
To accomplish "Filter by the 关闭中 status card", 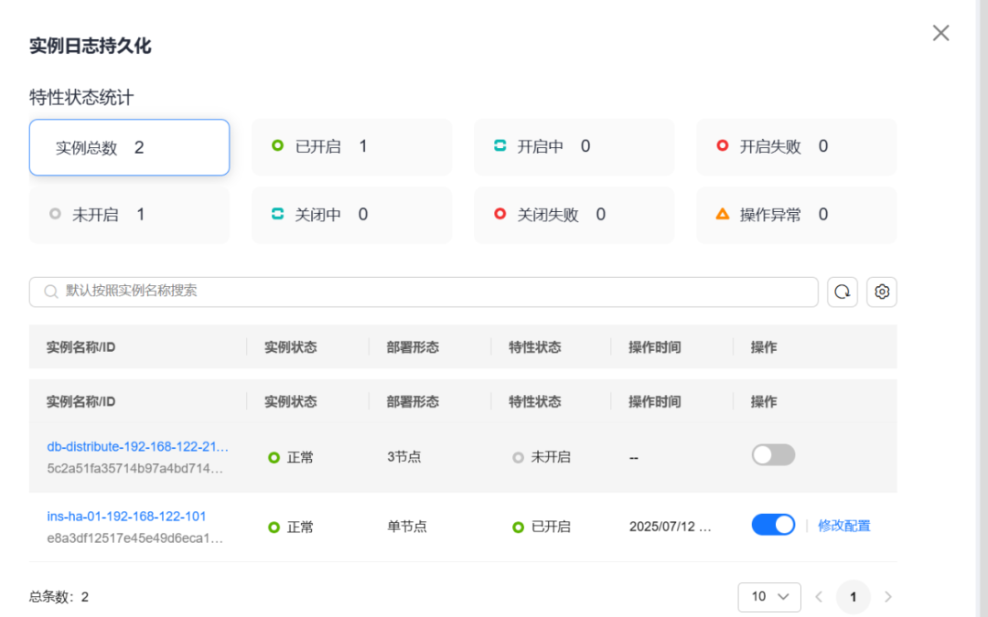I will (351, 216).
